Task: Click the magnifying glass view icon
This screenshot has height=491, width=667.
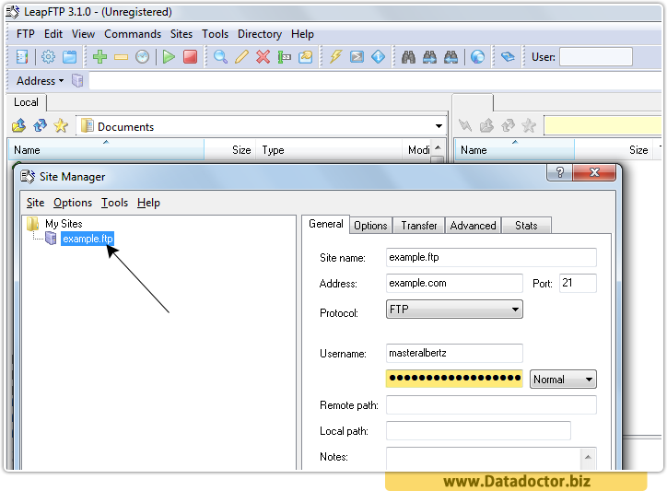Action: click(220, 56)
